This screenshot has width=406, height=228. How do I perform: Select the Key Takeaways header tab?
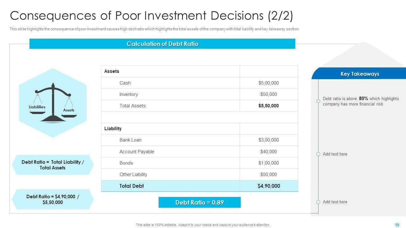coord(360,74)
